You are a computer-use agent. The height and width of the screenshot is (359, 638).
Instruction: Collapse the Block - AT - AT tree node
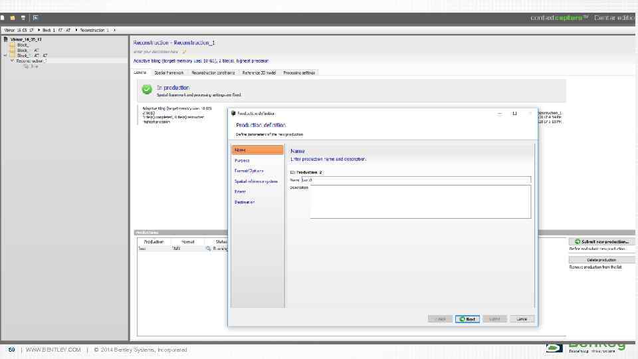6,55
